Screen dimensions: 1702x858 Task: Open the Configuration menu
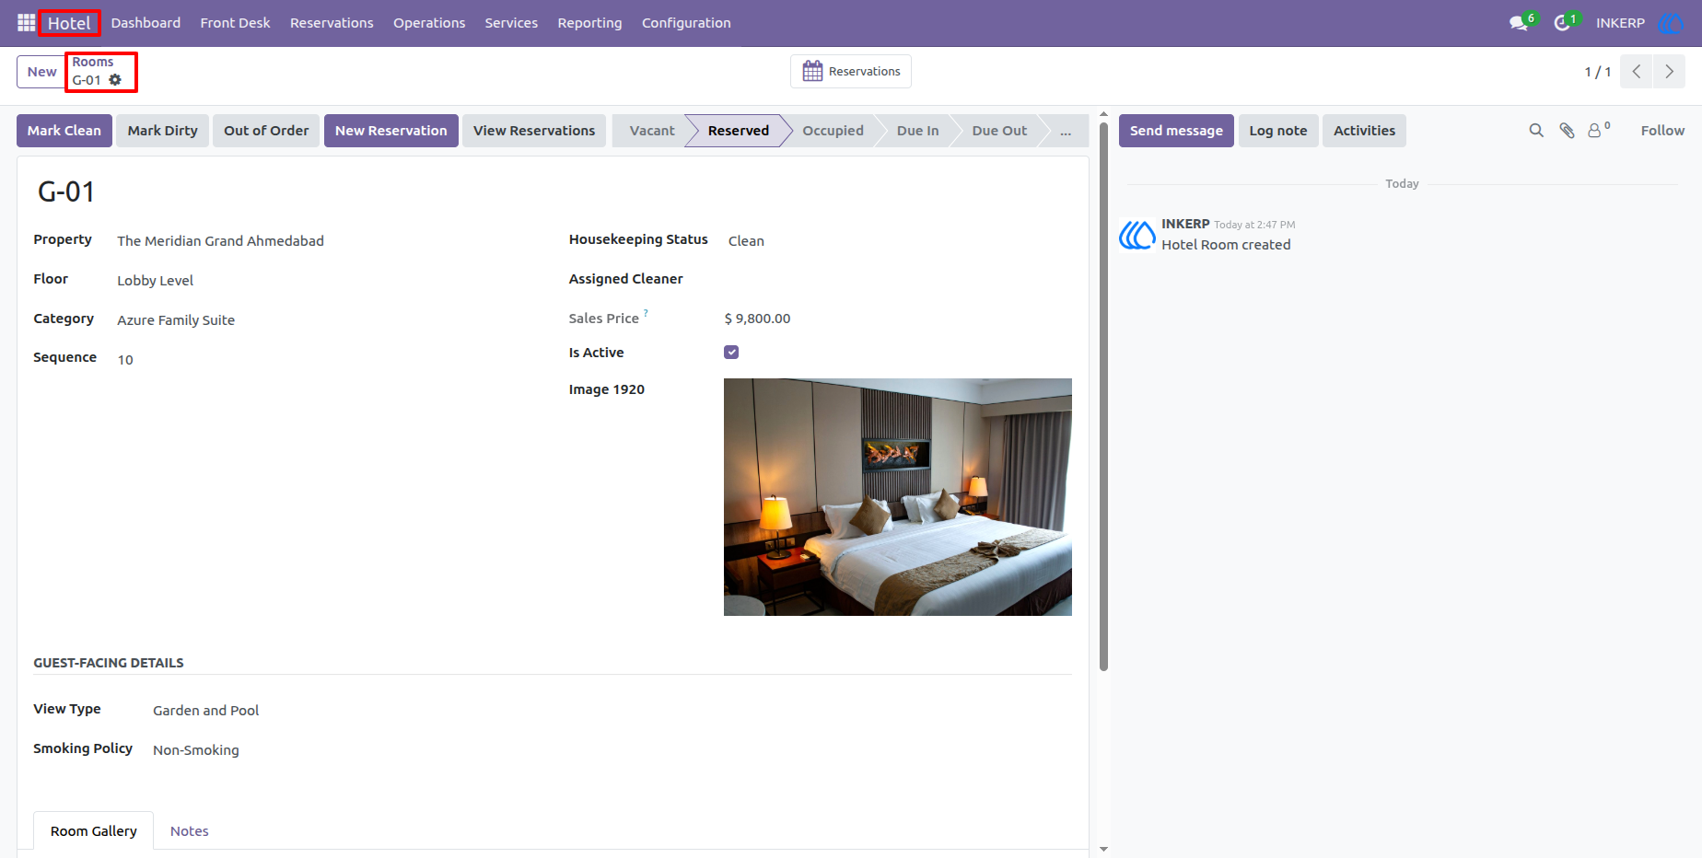(x=686, y=23)
